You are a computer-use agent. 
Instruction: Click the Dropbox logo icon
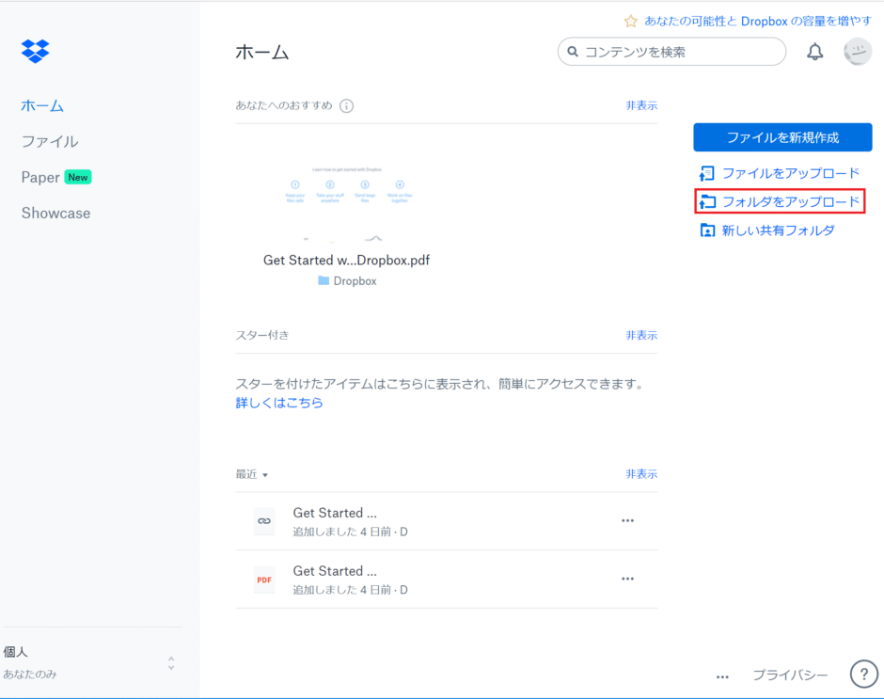(x=36, y=51)
